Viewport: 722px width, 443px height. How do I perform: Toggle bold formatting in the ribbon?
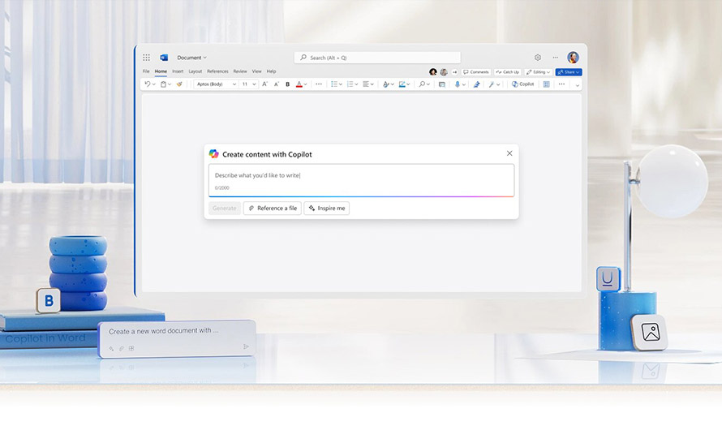287,84
